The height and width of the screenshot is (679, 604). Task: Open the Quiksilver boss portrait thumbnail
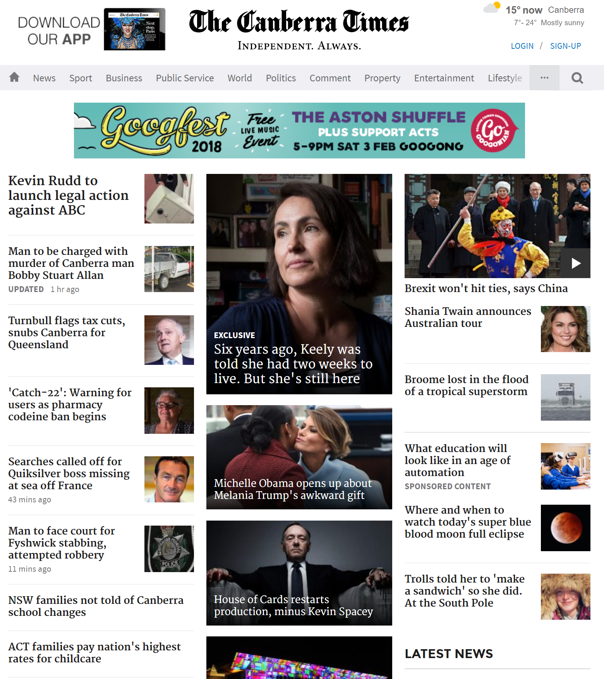click(x=169, y=480)
